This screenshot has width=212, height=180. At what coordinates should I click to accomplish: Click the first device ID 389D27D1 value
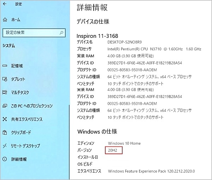pos(145,63)
